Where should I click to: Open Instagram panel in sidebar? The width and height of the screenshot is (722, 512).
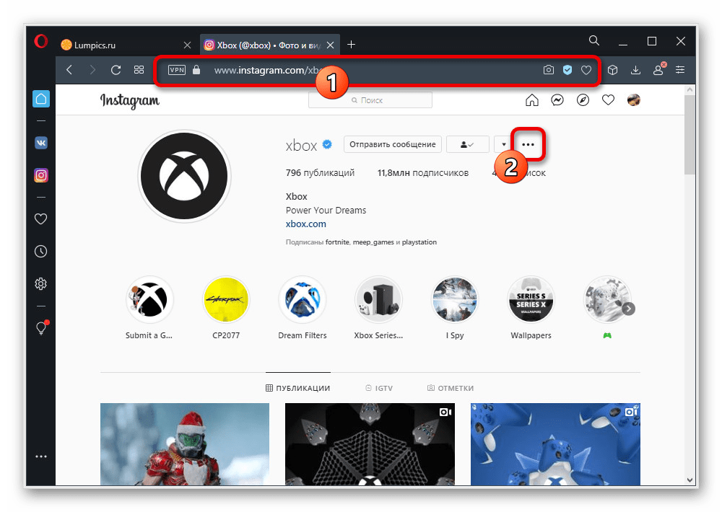41,175
